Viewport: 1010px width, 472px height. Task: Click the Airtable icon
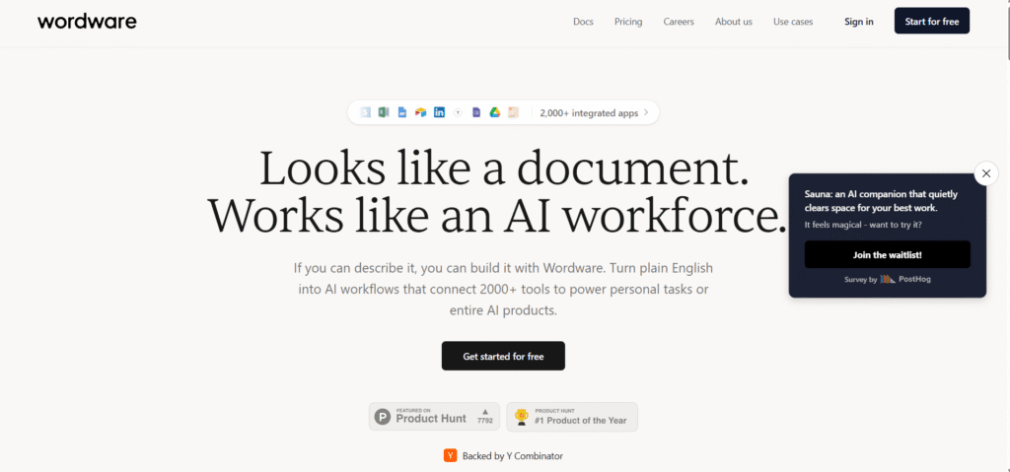pos(420,112)
